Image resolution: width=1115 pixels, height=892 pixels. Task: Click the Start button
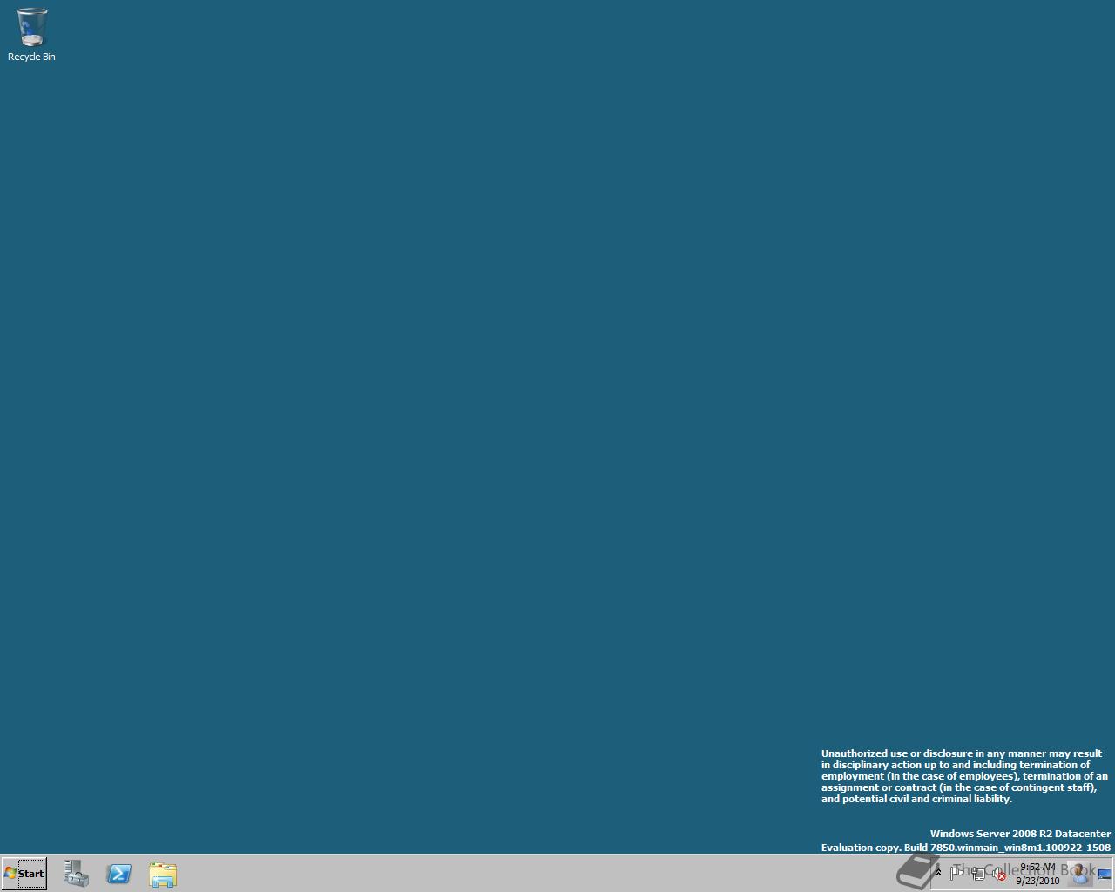pos(24,873)
